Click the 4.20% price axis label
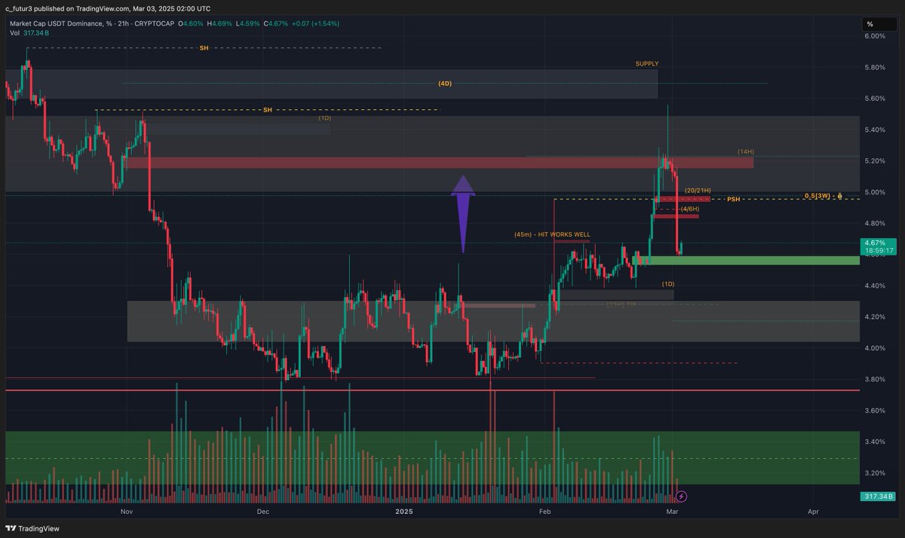This screenshot has height=538, width=905. [875, 317]
